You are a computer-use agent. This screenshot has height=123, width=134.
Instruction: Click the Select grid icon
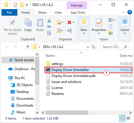point(125,21)
